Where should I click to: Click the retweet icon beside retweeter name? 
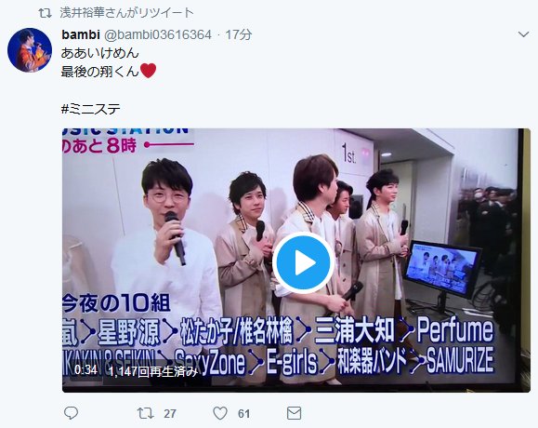(45, 13)
